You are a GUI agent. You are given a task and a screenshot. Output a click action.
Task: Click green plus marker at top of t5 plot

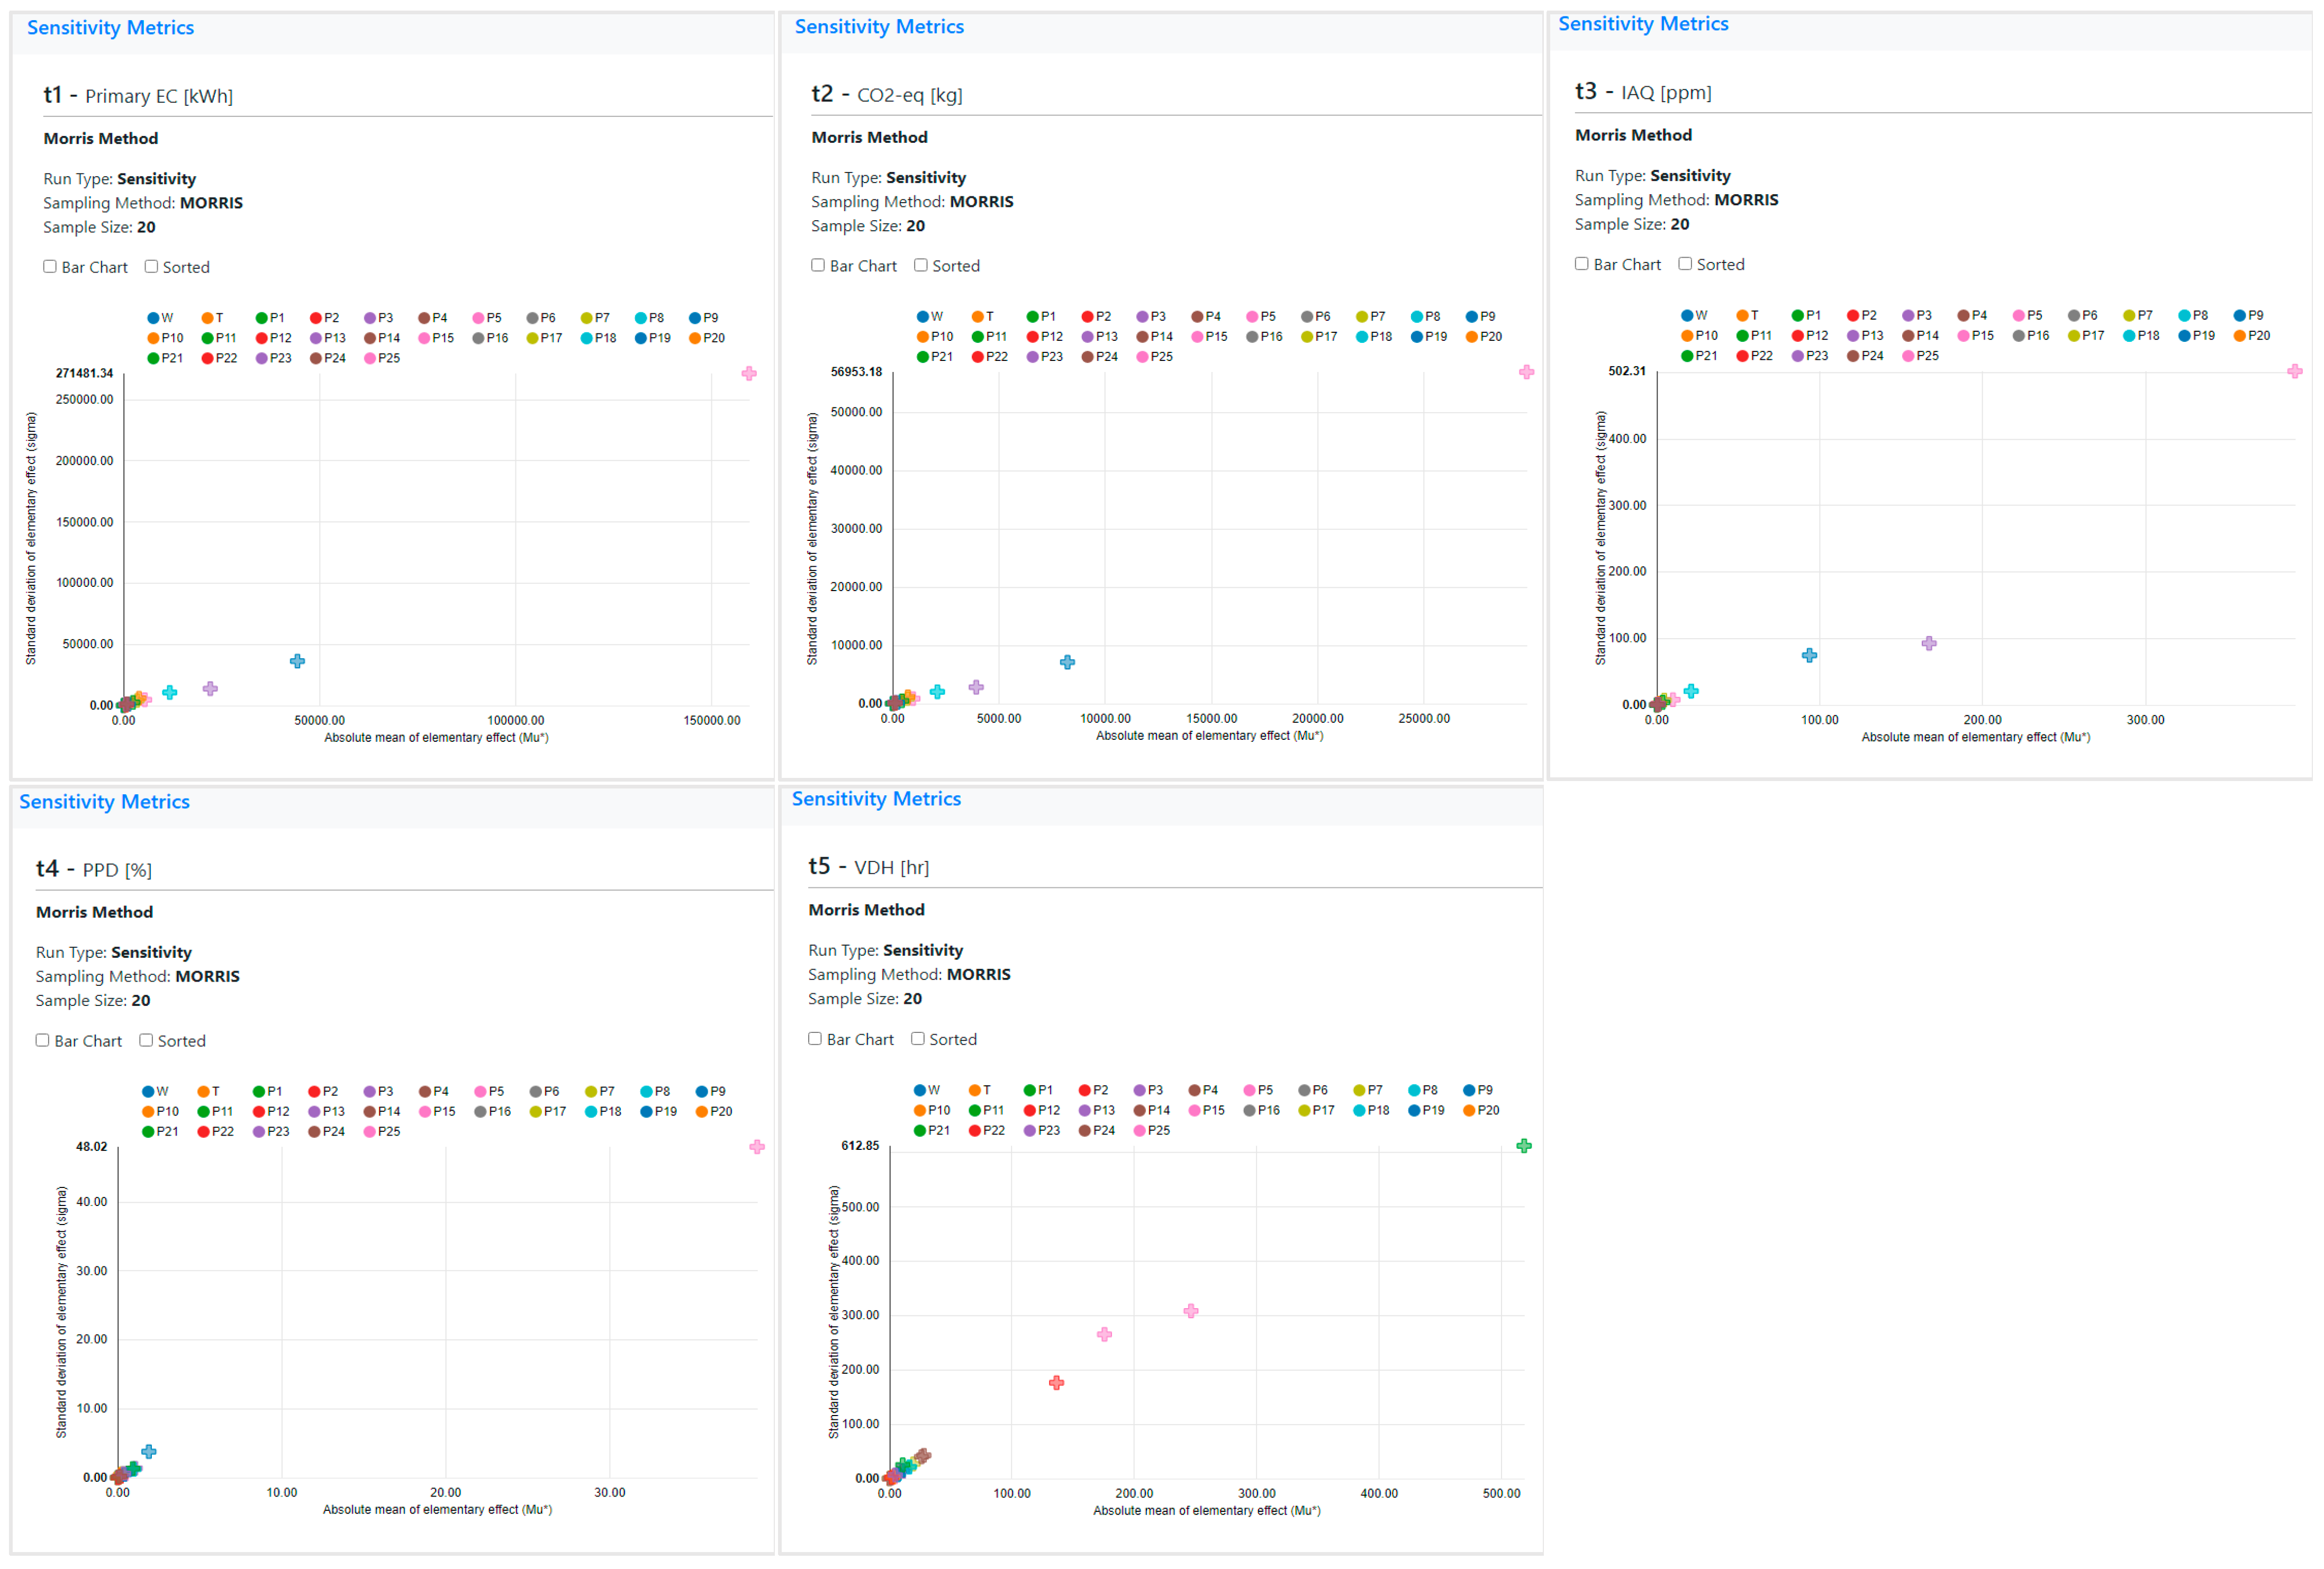1524,1145
